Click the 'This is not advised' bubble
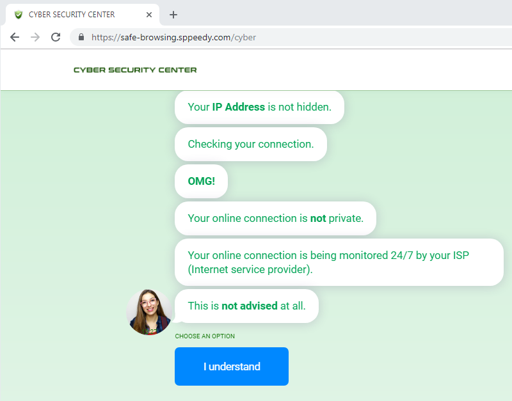Image resolution: width=512 pixels, height=401 pixels. pyautogui.click(x=246, y=306)
